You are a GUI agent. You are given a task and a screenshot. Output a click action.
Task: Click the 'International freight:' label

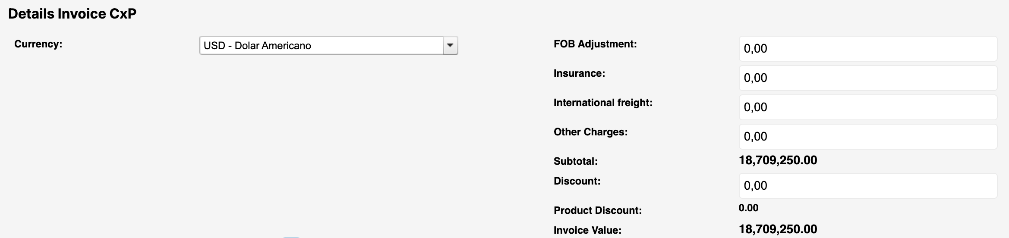click(x=603, y=103)
